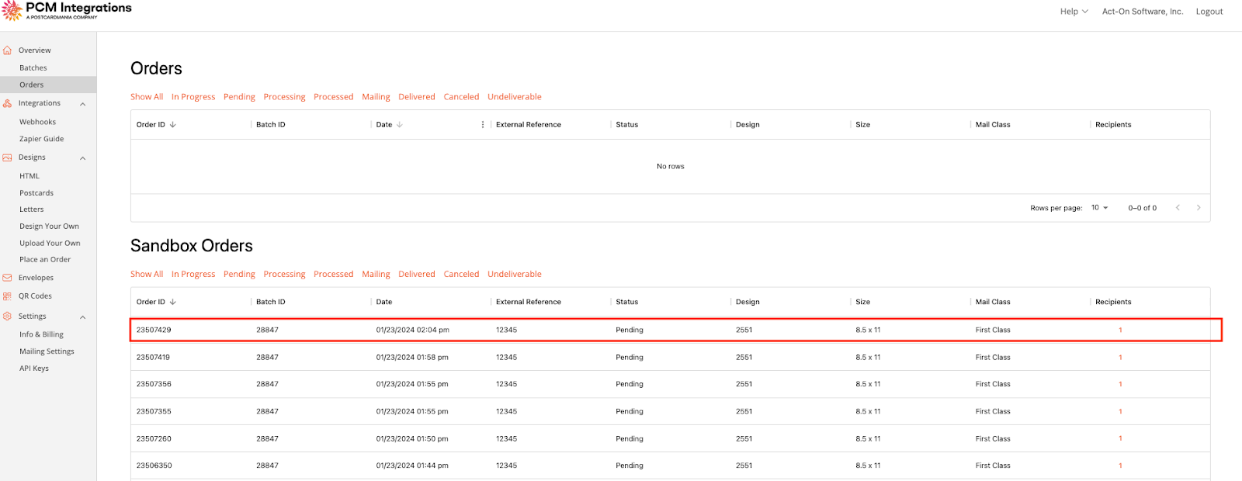Click the Integrations sidebar icon
This screenshot has width=1242, height=481.
[7, 103]
